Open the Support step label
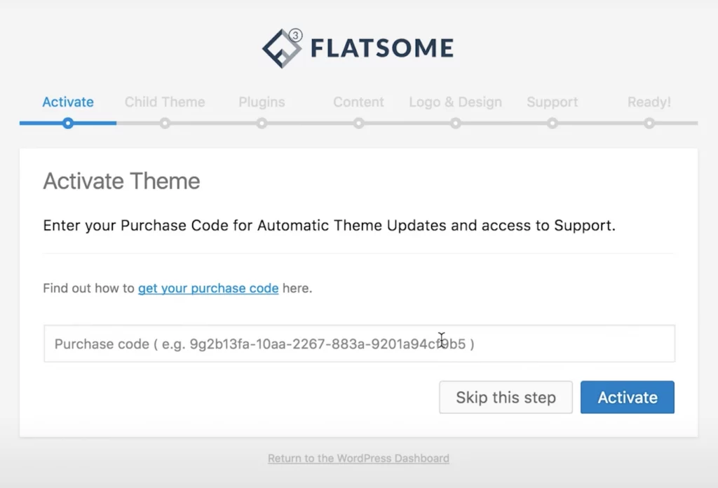Screen dimensions: 718x488 [553, 102]
